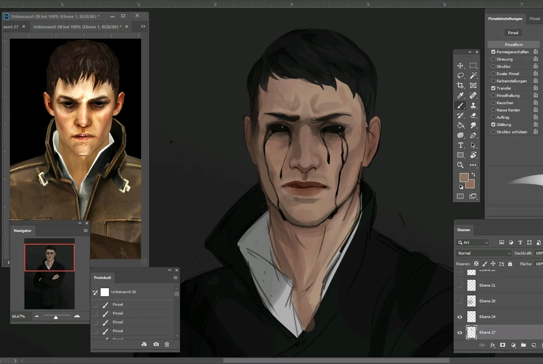Click the foreground color swatch
This screenshot has width=543, height=364.
(463, 178)
